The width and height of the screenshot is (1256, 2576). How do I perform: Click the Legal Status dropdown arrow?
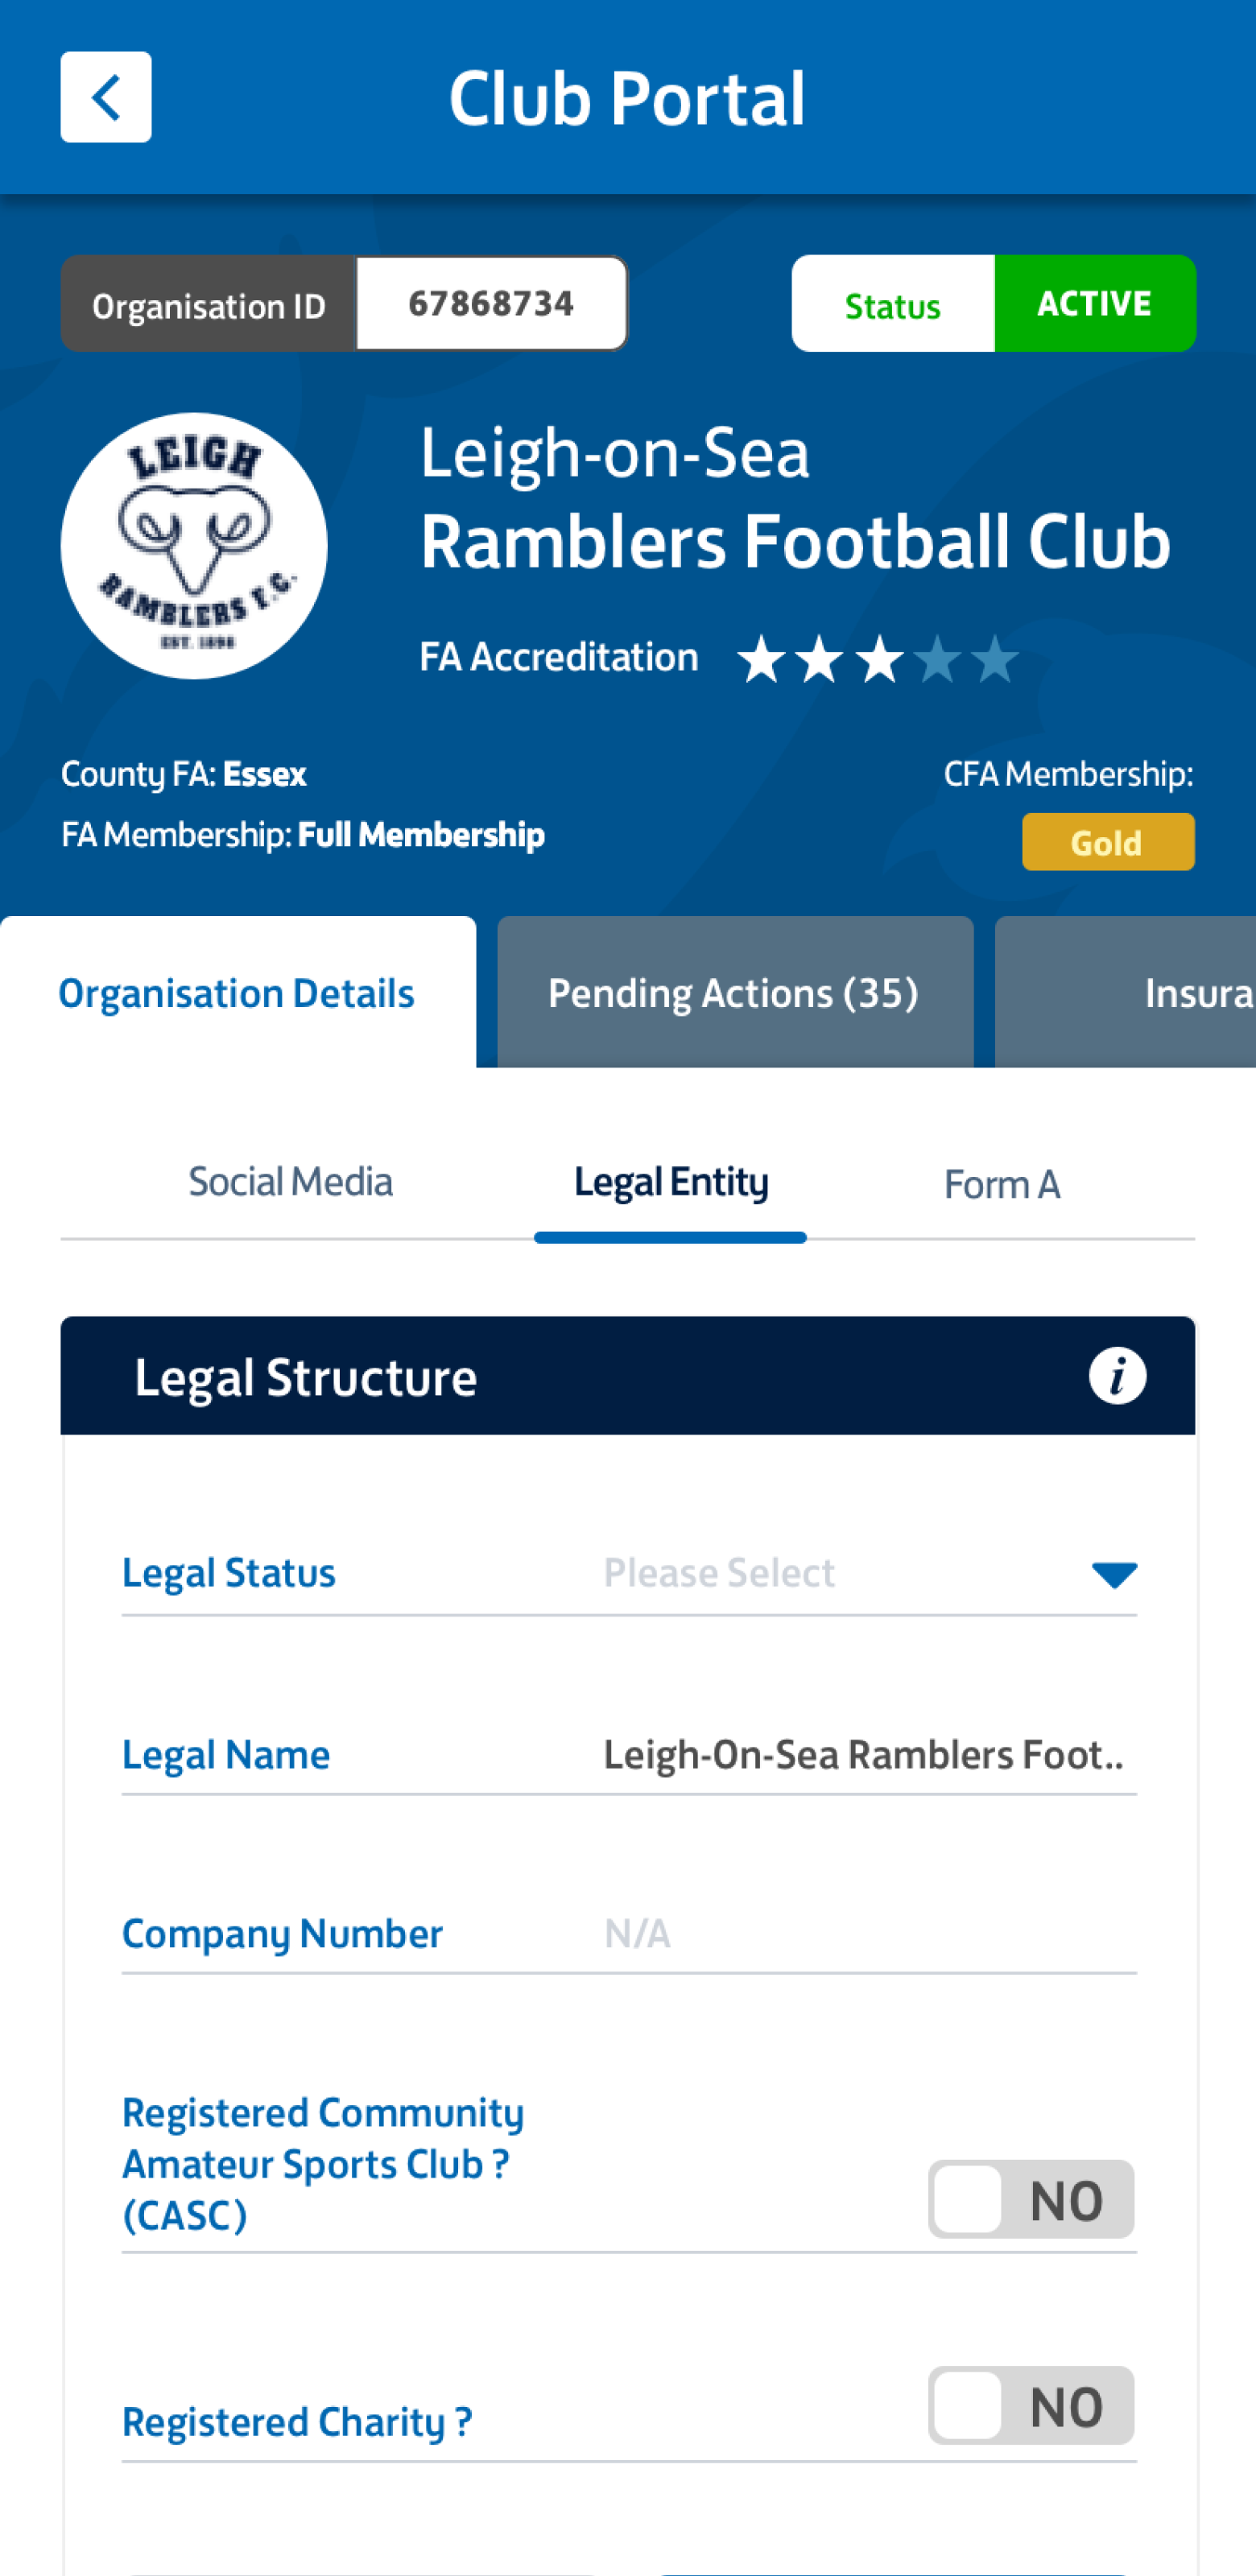(x=1114, y=1575)
